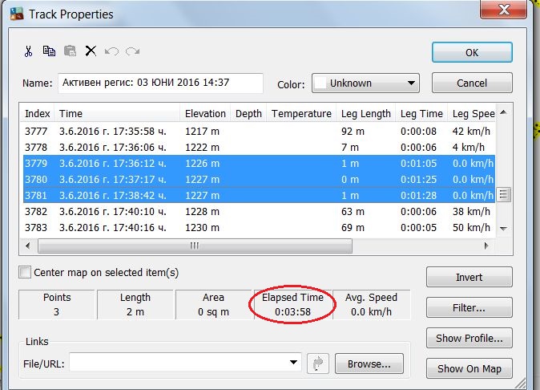Click the Length 2 m summary box

tap(135, 304)
